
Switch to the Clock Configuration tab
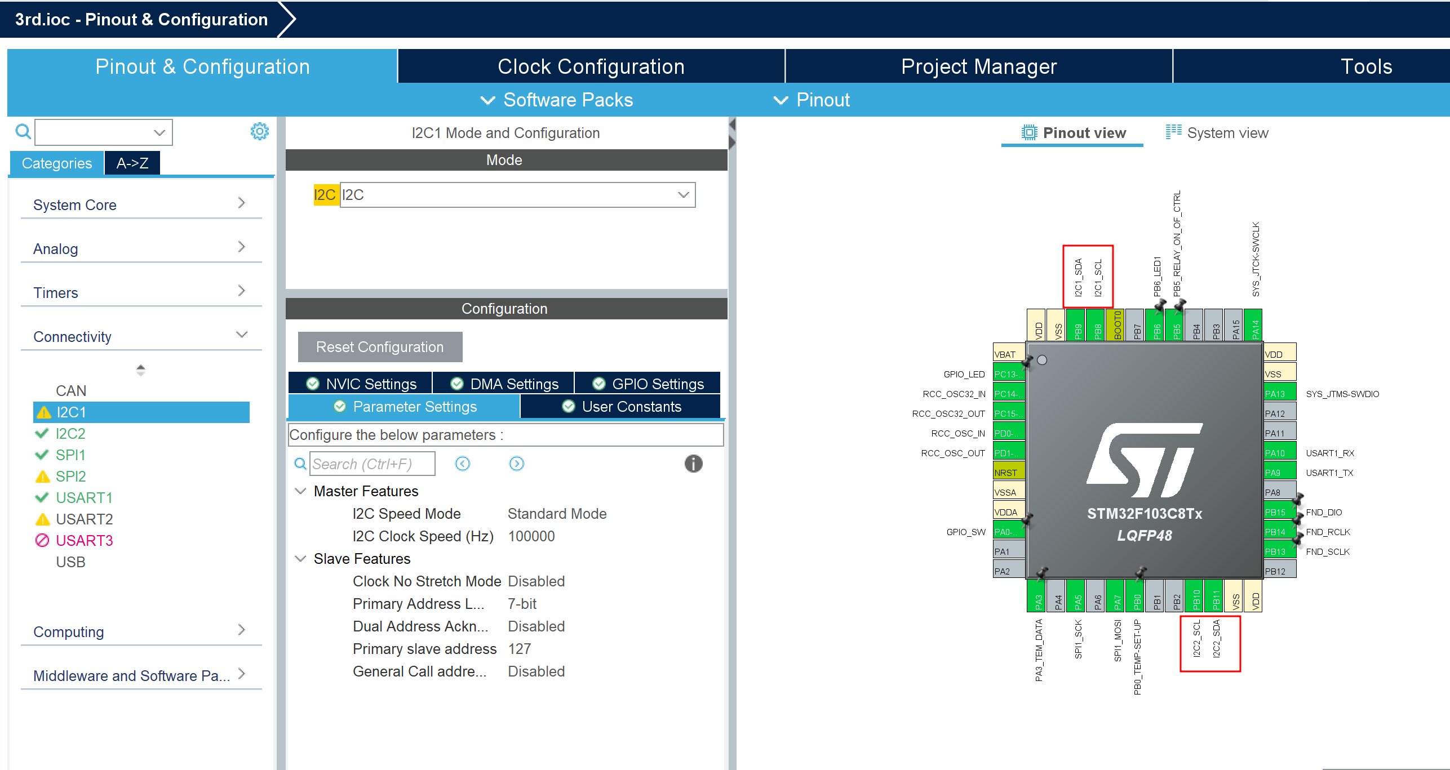tap(591, 66)
